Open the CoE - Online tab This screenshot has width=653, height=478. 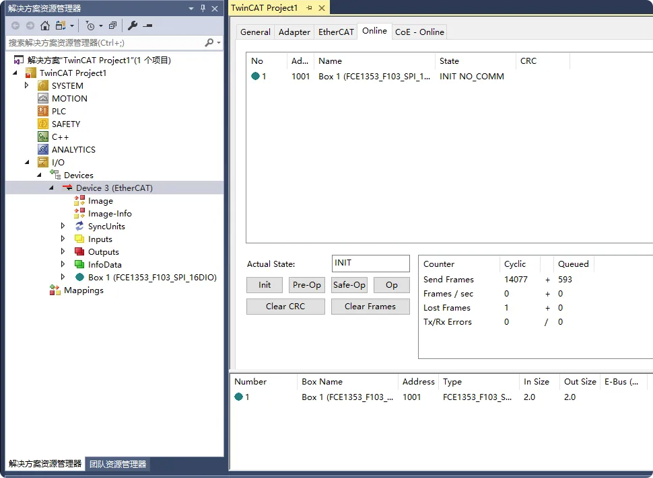coord(419,32)
